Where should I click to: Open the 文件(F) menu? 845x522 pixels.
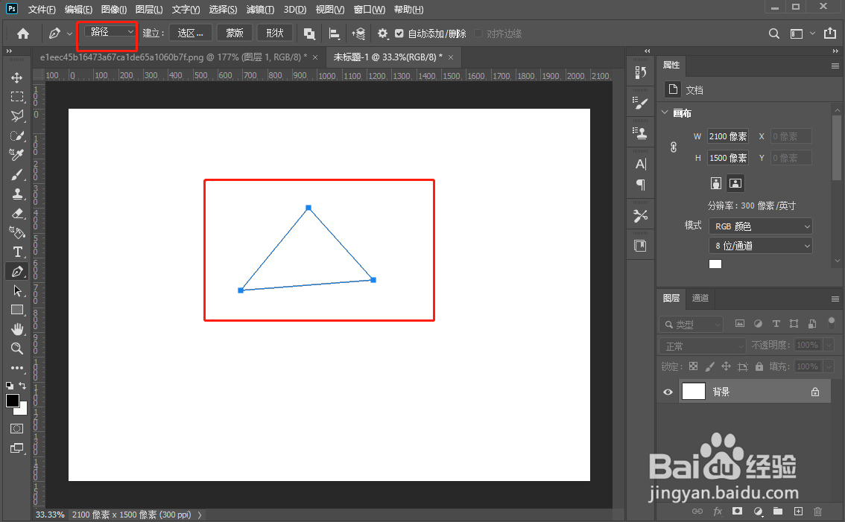(42, 9)
